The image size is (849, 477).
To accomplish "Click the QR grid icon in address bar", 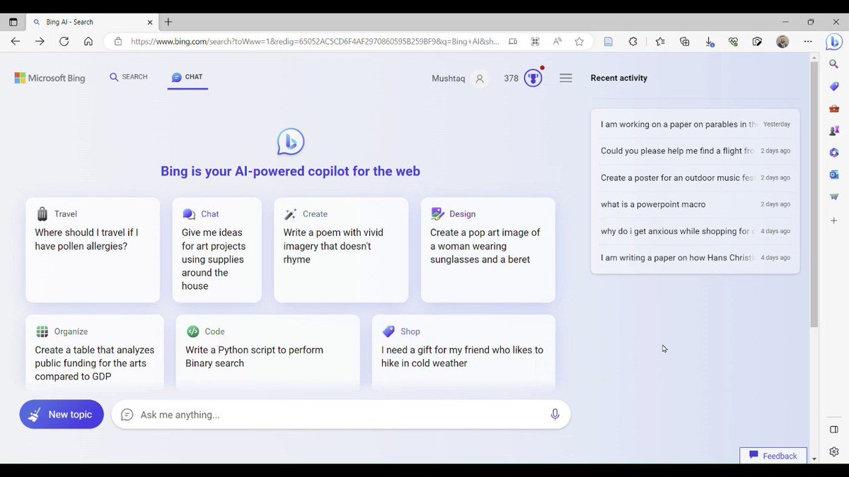I will tap(536, 42).
